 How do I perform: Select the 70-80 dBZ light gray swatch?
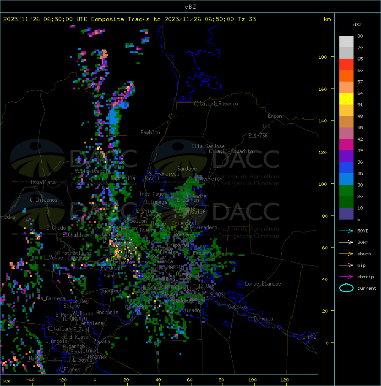pyautogui.click(x=346, y=42)
